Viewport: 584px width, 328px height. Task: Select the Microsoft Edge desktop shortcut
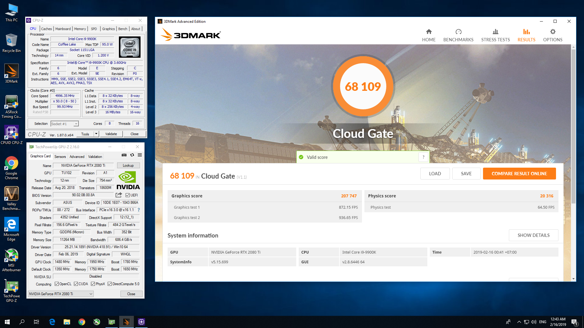pyautogui.click(x=12, y=229)
